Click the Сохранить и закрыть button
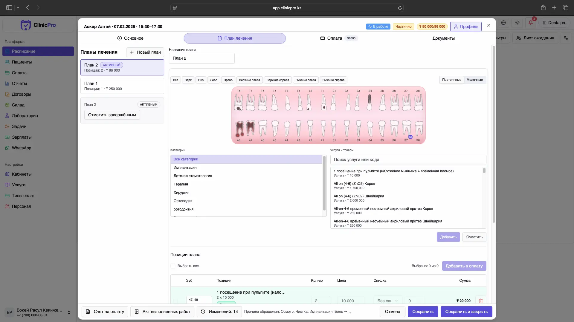This screenshot has width=574, height=322. [466, 312]
